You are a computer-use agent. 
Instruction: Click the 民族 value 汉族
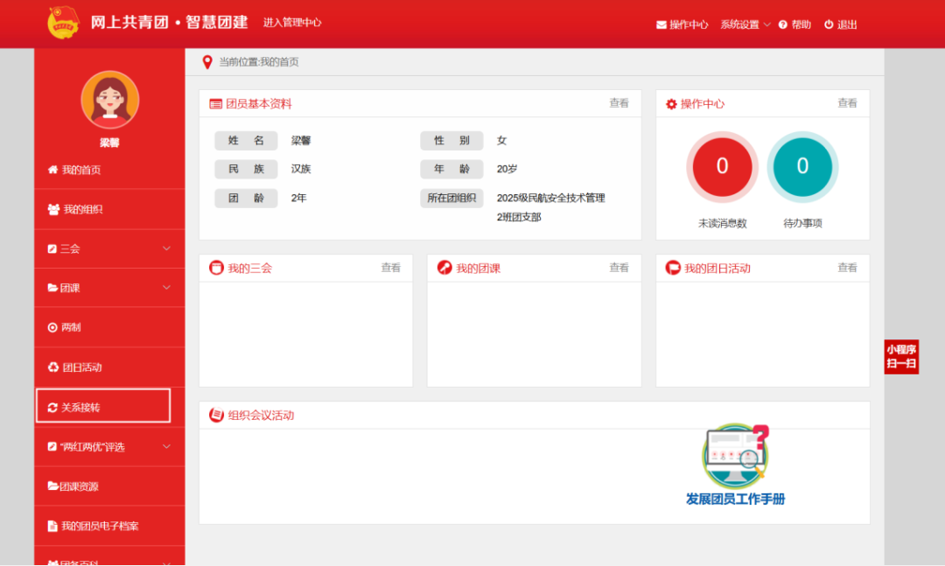[x=301, y=169]
